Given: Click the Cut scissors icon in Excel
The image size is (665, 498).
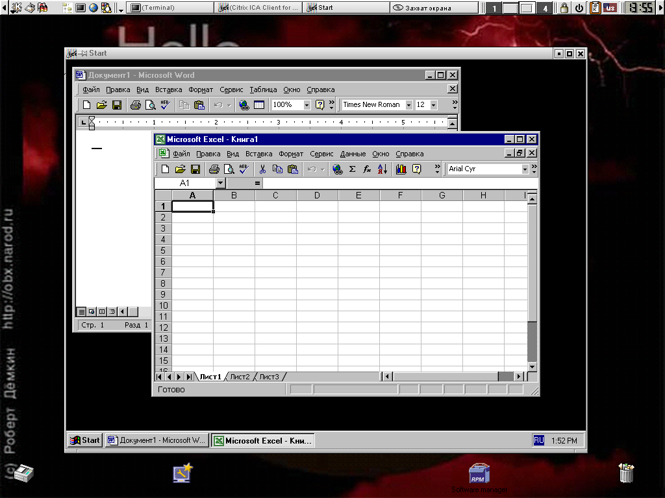Looking at the screenshot, I should (x=262, y=169).
